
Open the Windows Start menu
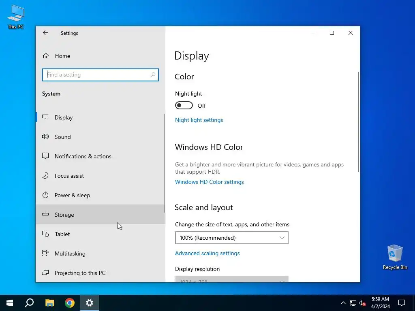click(10, 303)
